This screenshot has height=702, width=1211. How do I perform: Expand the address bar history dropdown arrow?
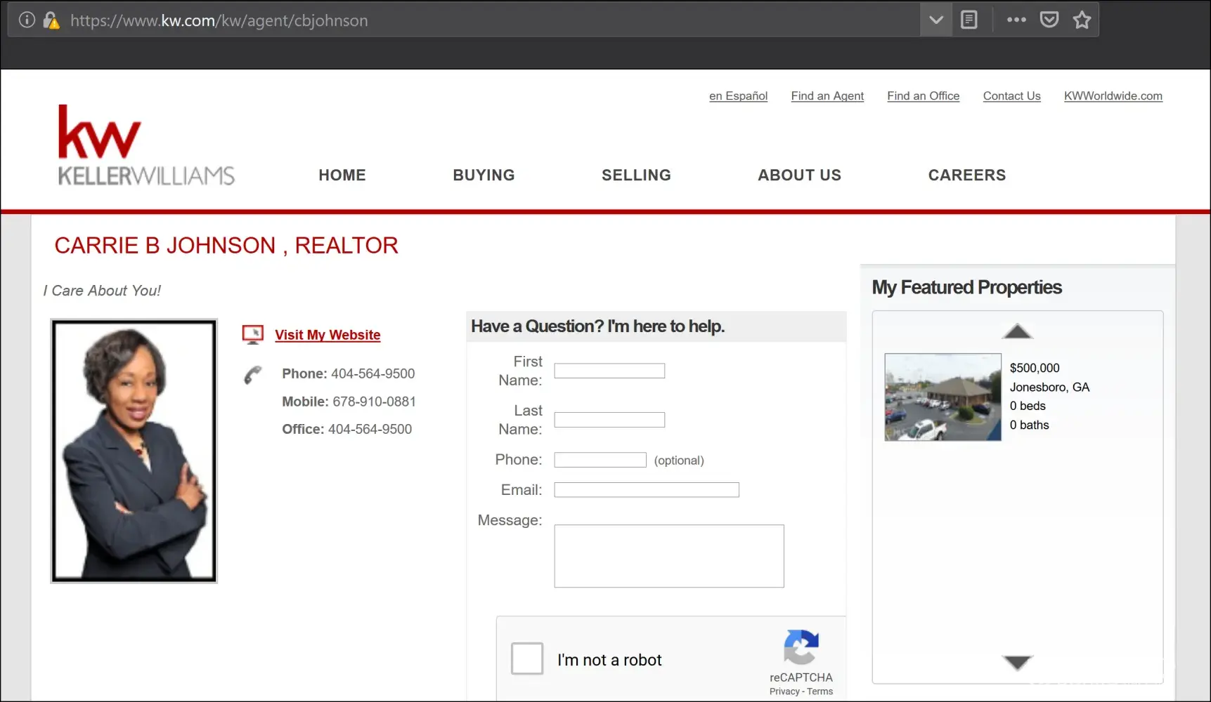[x=935, y=20]
